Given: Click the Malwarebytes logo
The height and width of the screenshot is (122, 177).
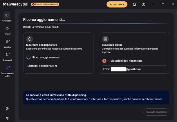Looking at the screenshot, I should (15, 4).
